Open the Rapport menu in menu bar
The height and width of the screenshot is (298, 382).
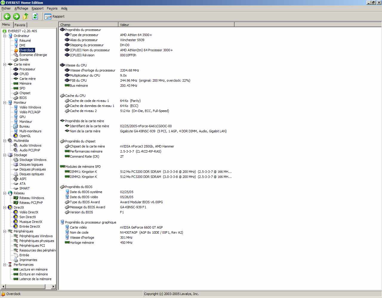pyautogui.click(x=38, y=8)
